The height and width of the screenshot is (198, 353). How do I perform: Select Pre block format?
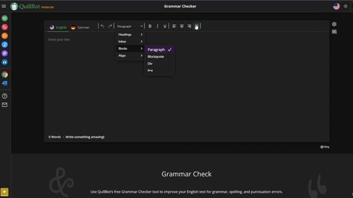coord(159,70)
